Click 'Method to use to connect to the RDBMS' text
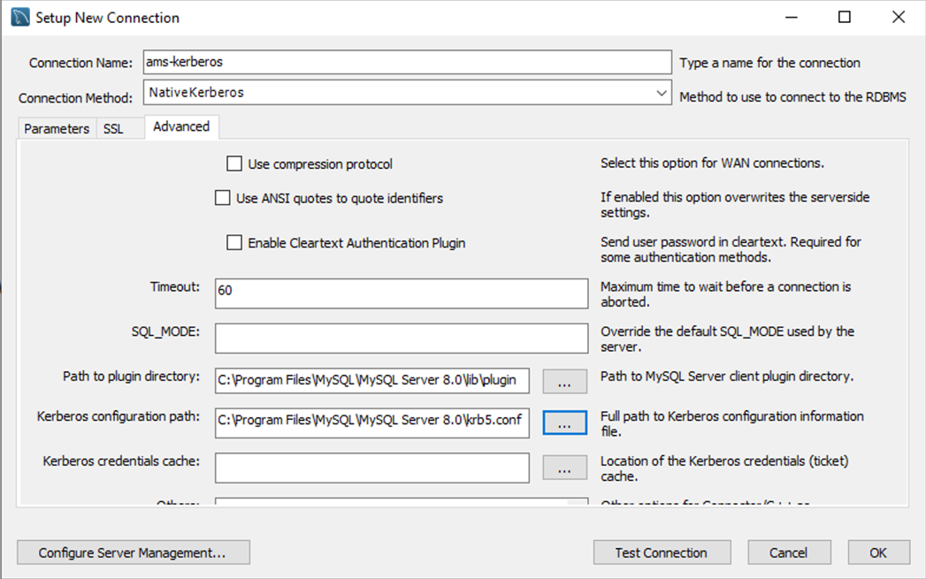Image resolution: width=926 pixels, height=579 pixels. pyautogui.click(x=792, y=97)
